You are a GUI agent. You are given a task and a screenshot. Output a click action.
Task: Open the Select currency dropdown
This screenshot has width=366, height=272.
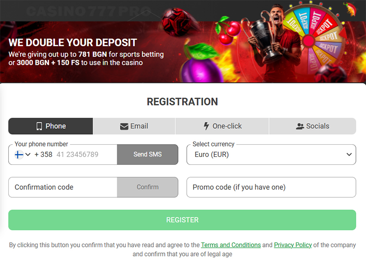[271, 154]
